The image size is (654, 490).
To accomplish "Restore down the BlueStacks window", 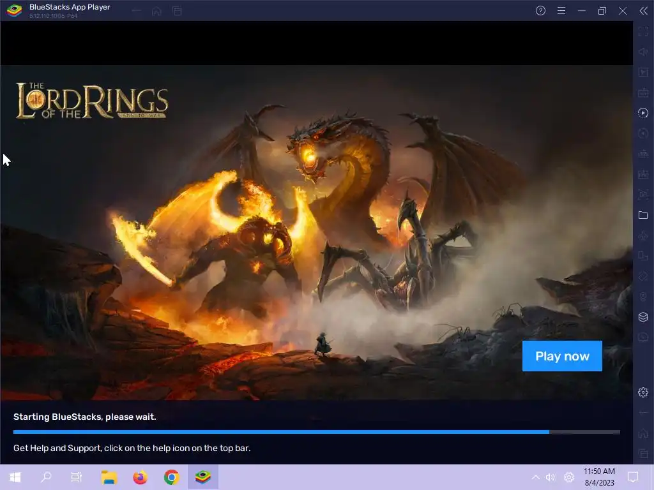I will [x=602, y=11].
